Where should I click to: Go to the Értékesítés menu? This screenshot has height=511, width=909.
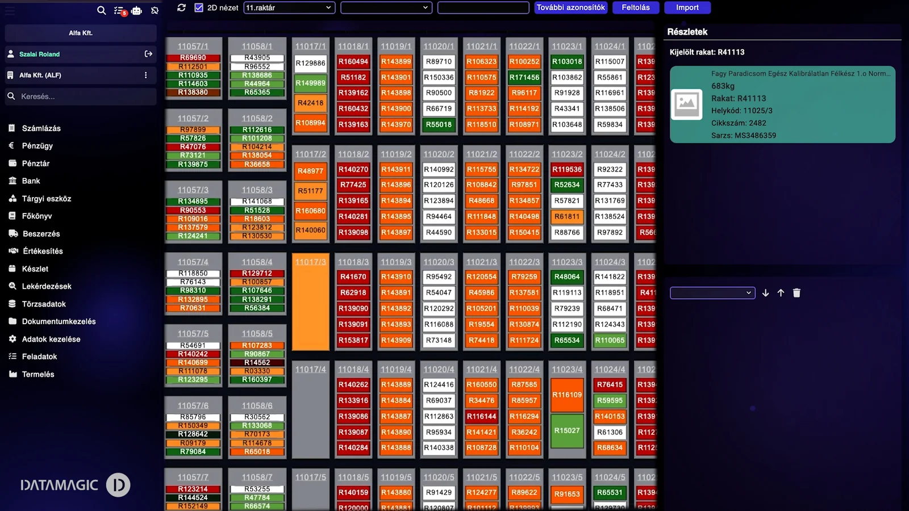43,251
